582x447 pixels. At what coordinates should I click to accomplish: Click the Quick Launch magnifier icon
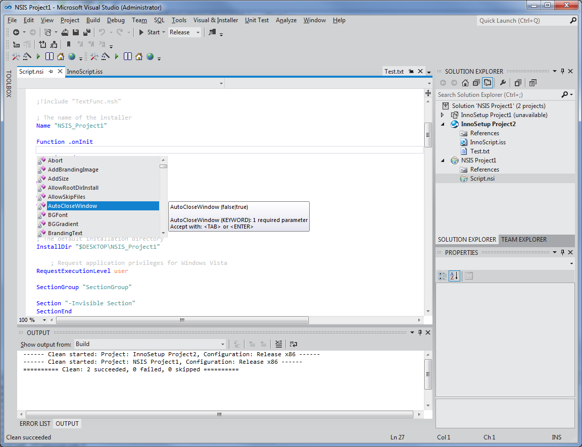point(573,21)
